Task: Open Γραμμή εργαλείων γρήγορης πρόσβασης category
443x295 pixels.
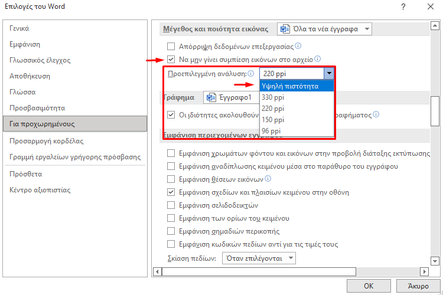Action: [x=75, y=157]
